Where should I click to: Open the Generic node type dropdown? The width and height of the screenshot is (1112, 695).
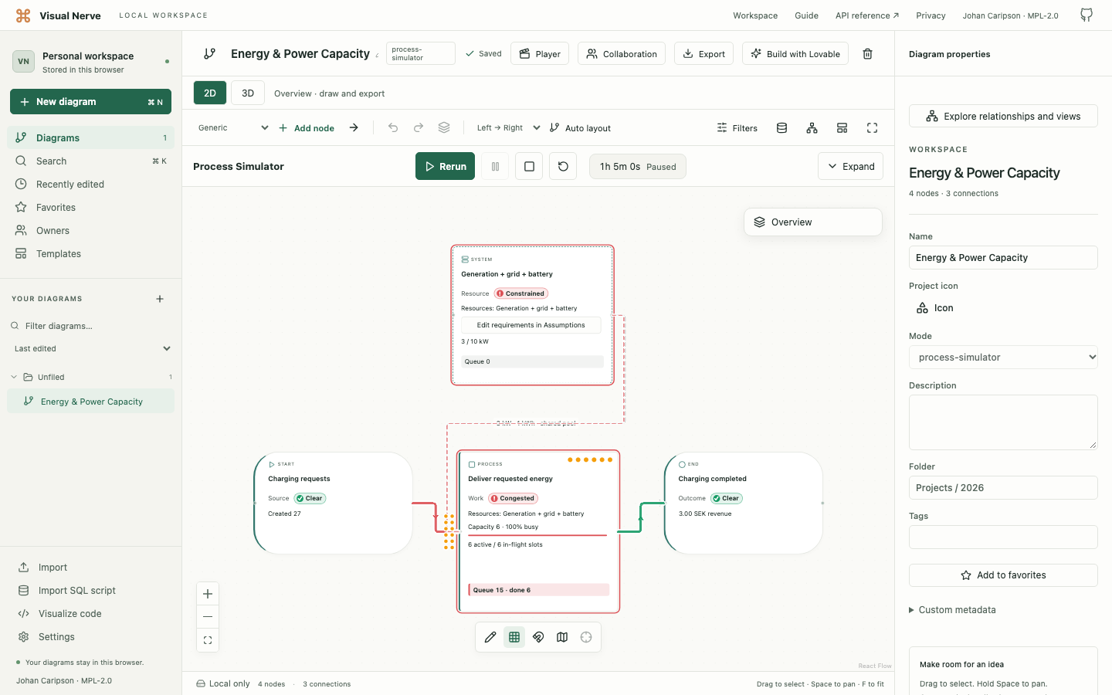[232, 128]
